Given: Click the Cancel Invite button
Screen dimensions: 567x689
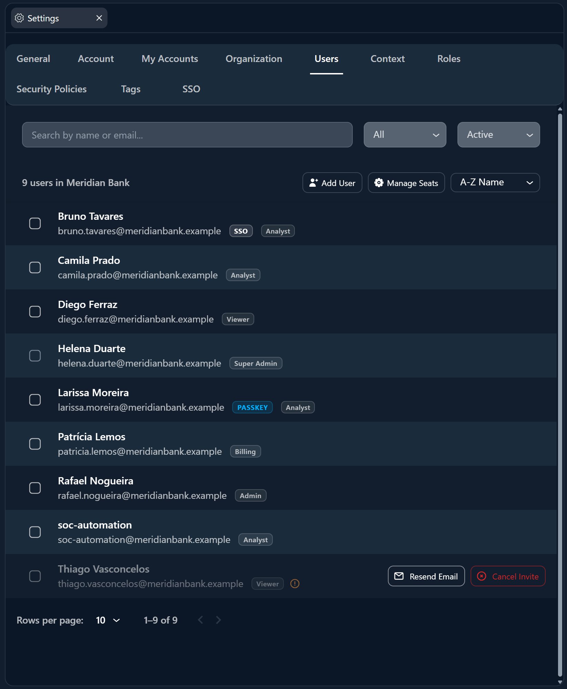Looking at the screenshot, I should (x=508, y=576).
